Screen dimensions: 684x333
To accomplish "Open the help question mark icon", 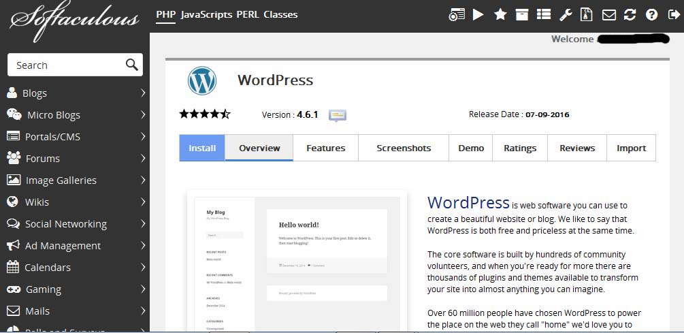I will point(651,14).
